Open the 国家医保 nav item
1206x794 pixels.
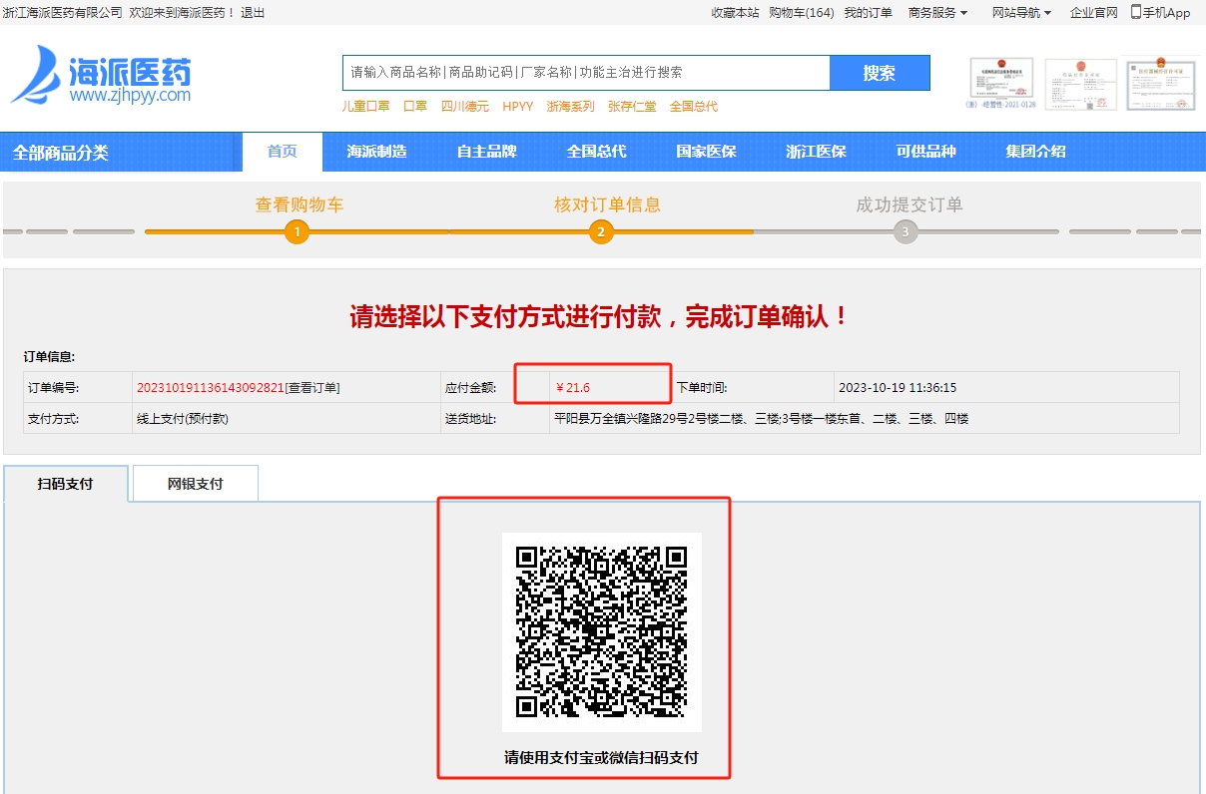tap(706, 152)
